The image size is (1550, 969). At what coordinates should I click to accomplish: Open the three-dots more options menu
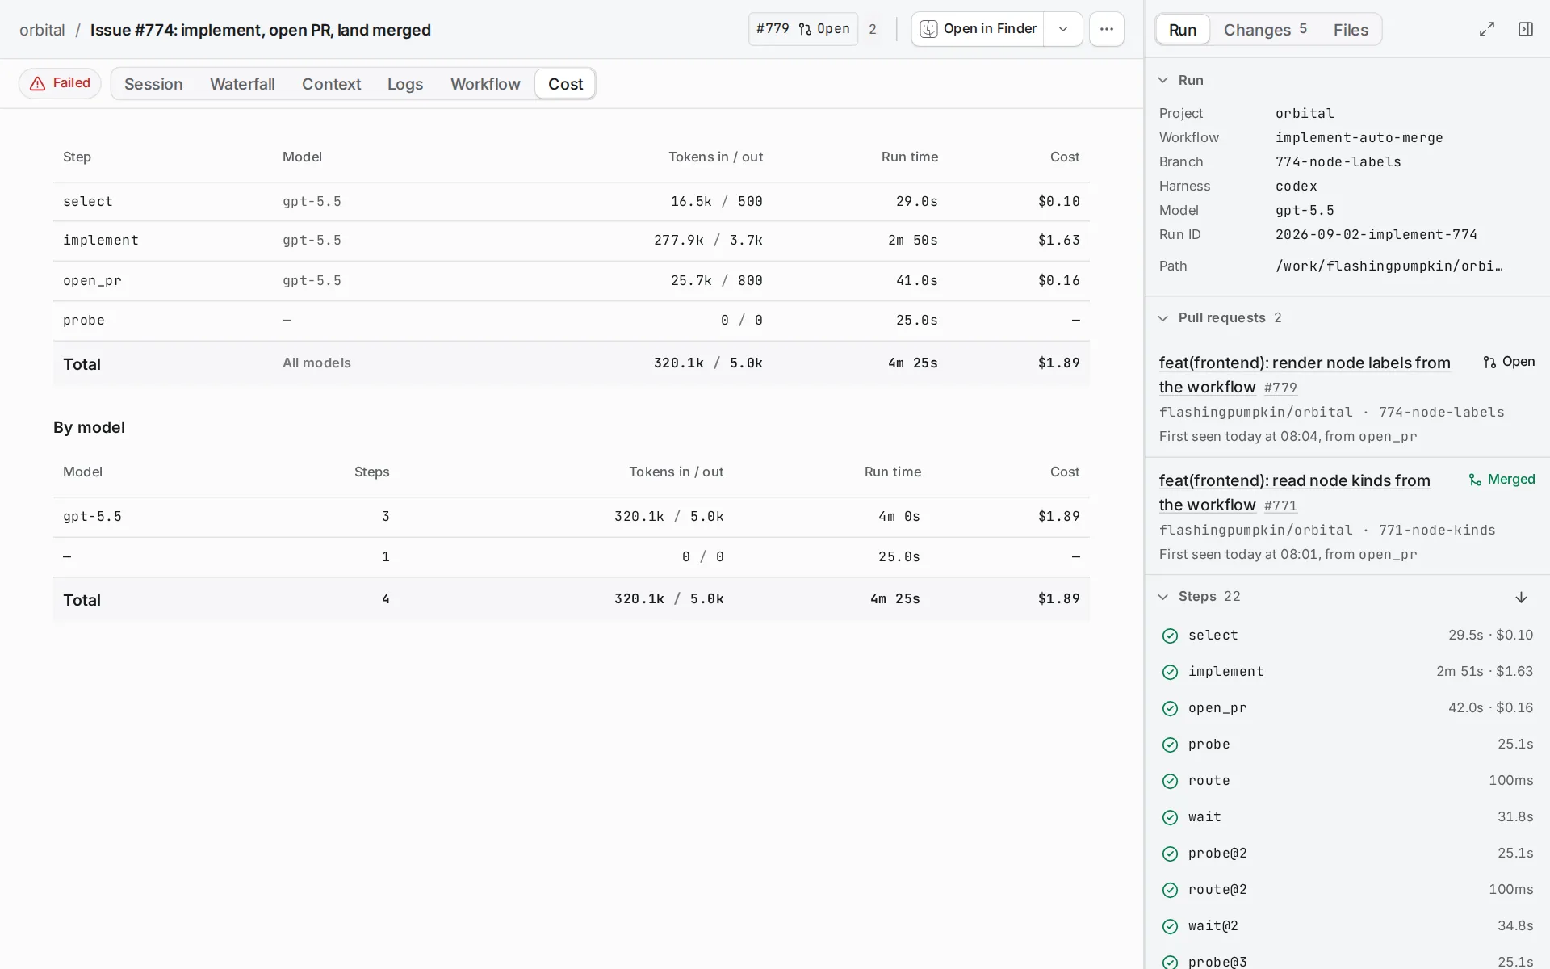coord(1106,29)
